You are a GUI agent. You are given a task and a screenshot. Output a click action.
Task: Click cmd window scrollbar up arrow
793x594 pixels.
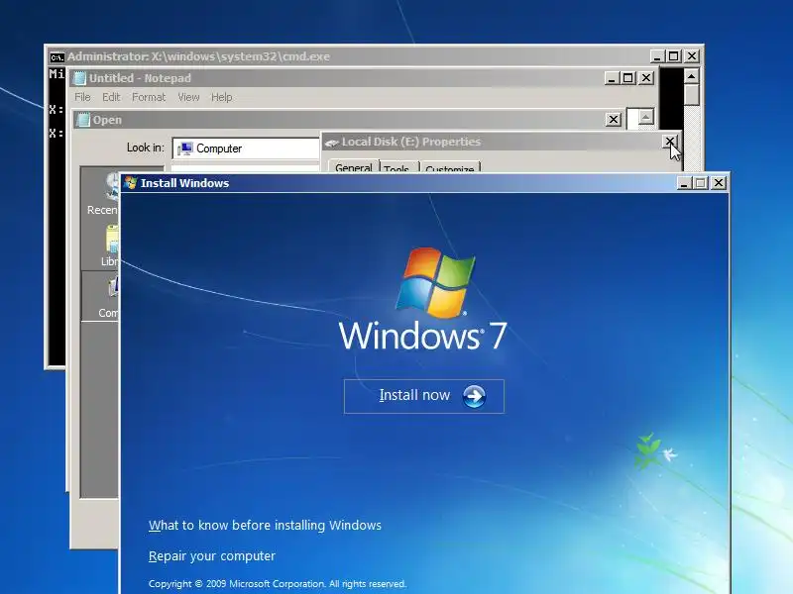(691, 76)
